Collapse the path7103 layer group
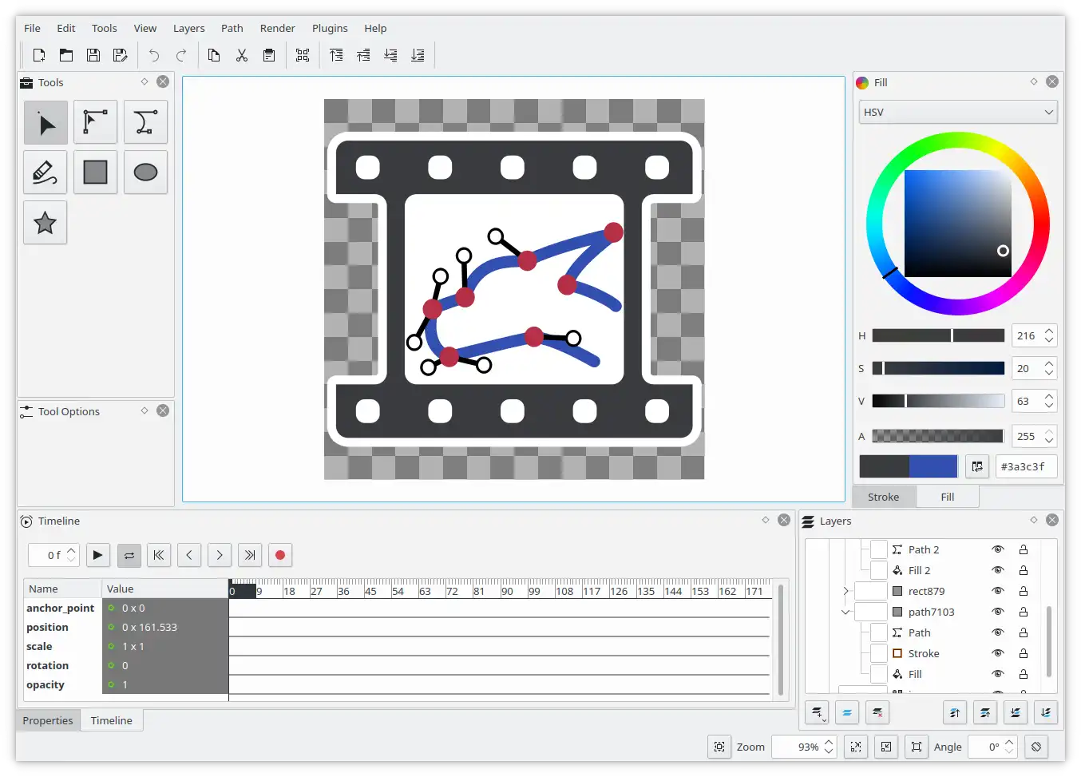1081x777 pixels. (x=845, y=612)
